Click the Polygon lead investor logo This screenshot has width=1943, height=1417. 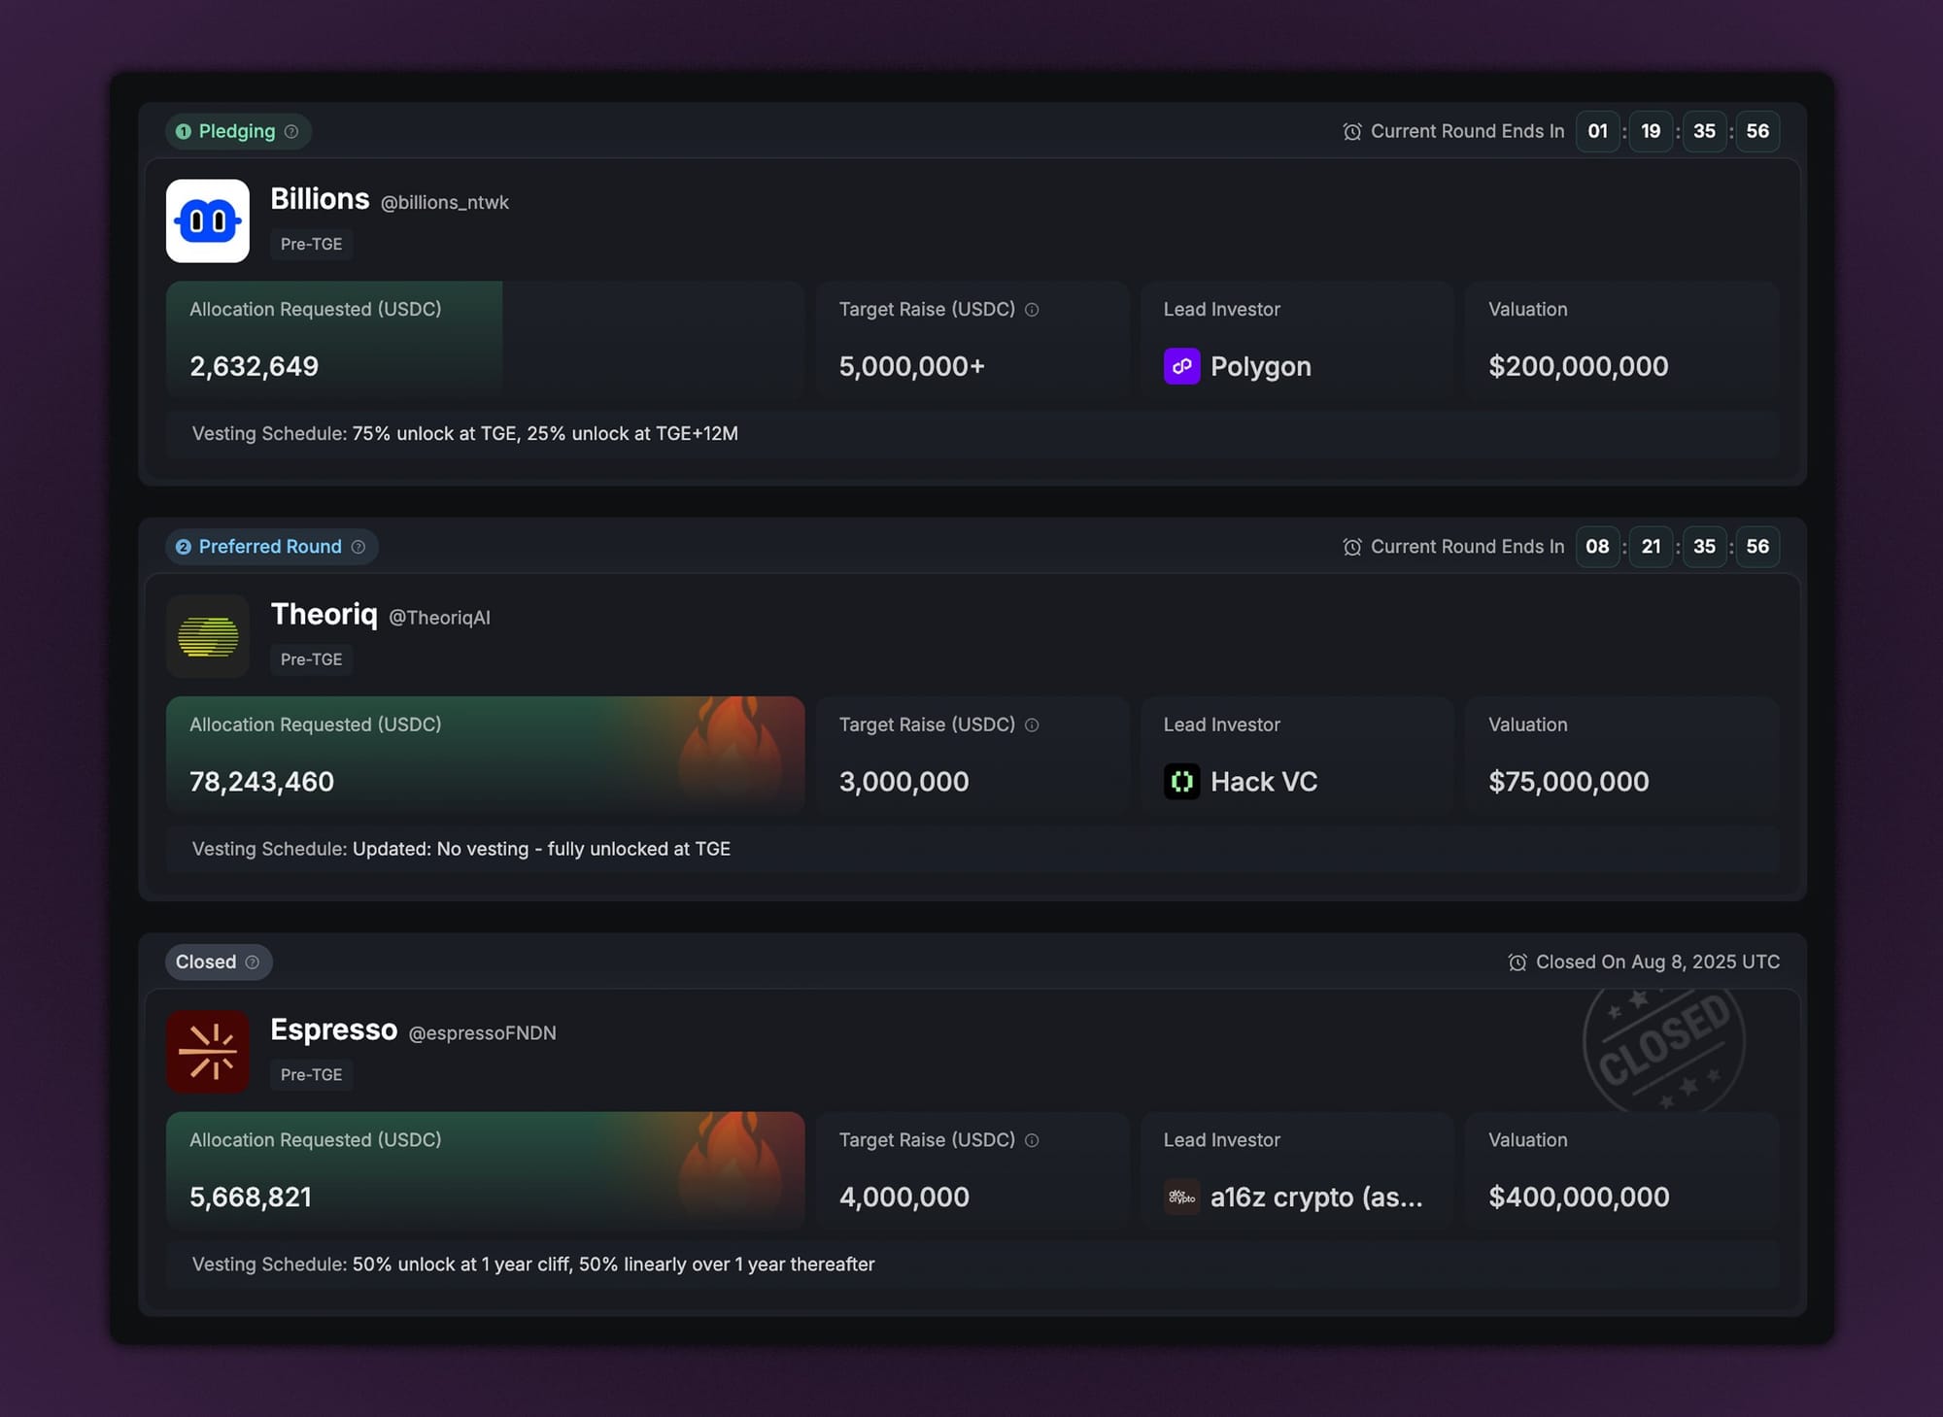click(1182, 366)
